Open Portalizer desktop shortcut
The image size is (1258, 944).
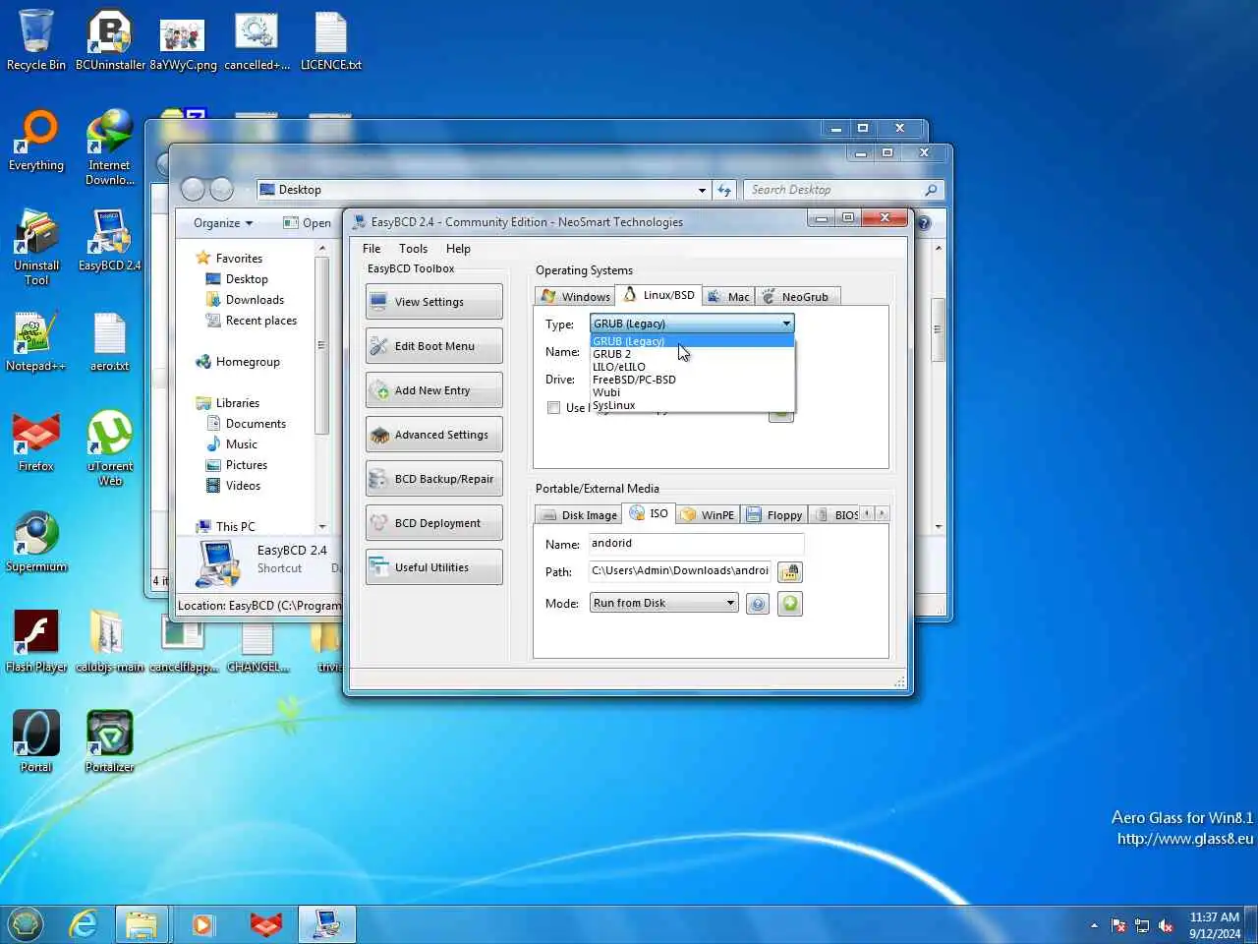(x=110, y=742)
